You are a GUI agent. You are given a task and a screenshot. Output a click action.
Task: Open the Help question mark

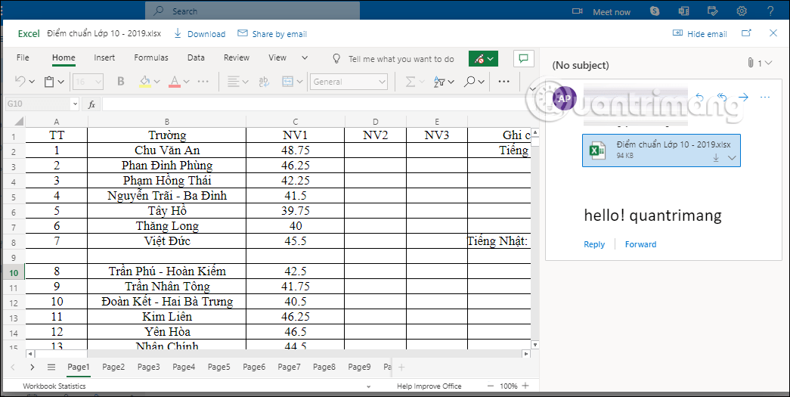click(x=771, y=11)
